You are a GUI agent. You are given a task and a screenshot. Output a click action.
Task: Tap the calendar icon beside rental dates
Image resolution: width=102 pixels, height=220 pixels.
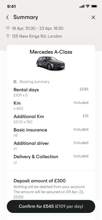(8, 28)
